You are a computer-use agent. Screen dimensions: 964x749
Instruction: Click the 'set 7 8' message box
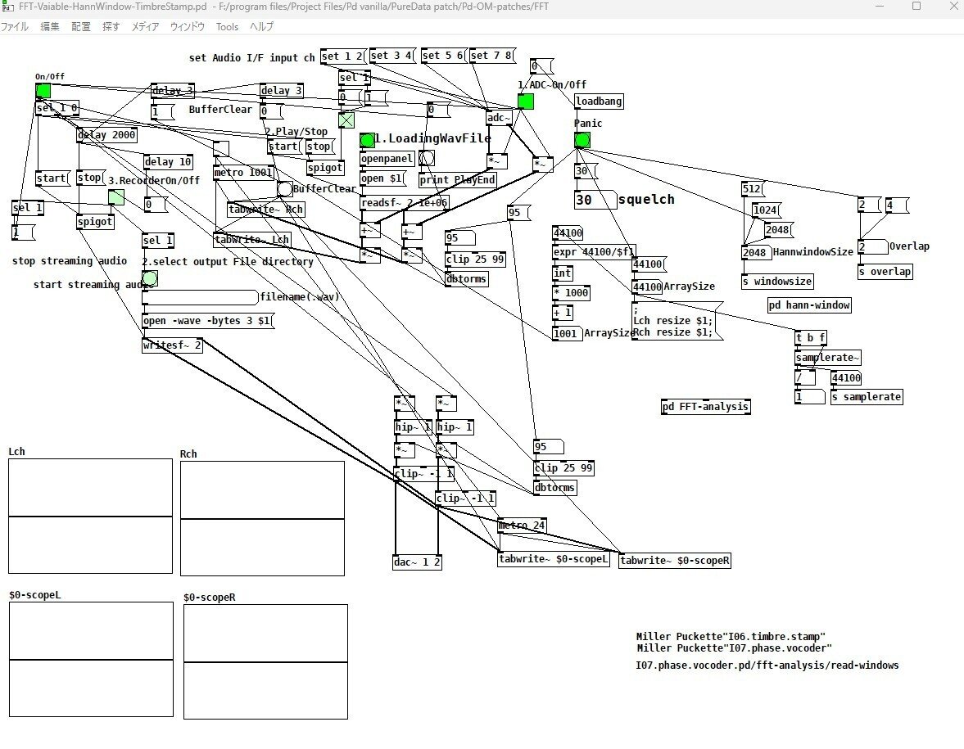pyautogui.click(x=492, y=56)
